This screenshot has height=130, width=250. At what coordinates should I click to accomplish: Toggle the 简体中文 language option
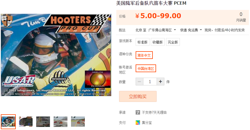(144, 55)
